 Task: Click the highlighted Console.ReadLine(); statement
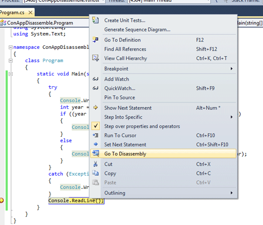76,201
